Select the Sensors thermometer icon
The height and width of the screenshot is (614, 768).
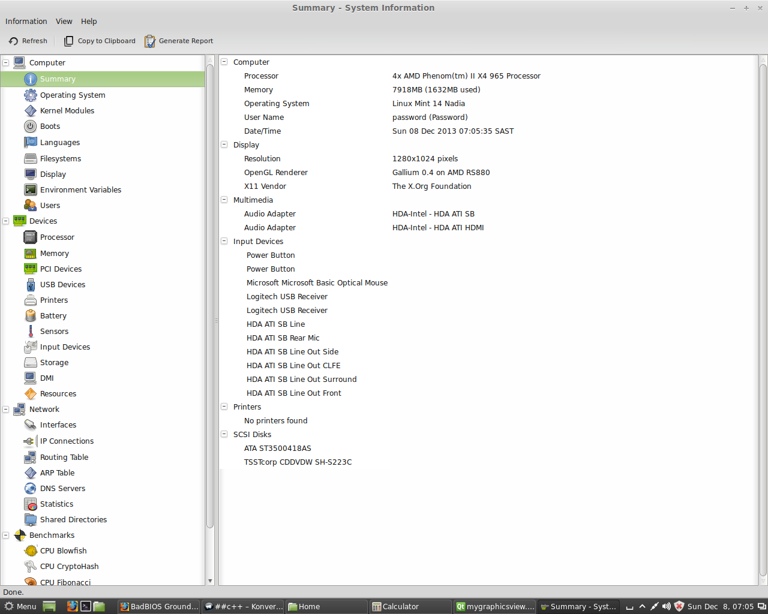[31, 331]
